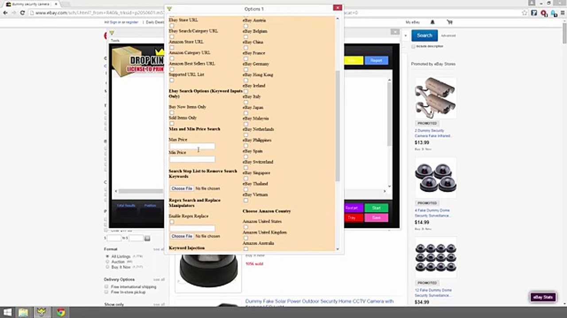This screenshot has height=318, width=567.
Task: Click the Options window scroll-up arrow
Action: (338, 19)
